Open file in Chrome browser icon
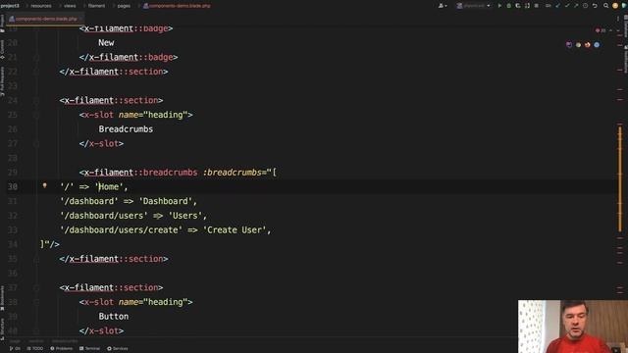This screenshot has height=353, width=628. (x=578, y=45)
